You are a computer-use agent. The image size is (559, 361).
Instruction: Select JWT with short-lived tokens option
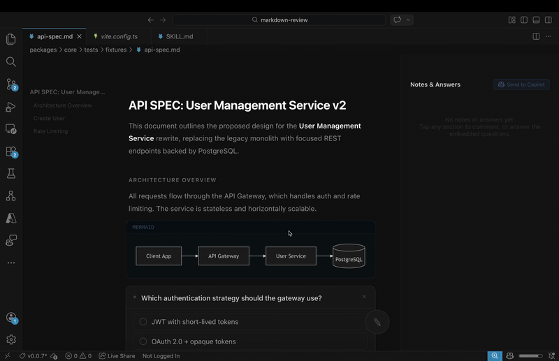coord(250,322)
